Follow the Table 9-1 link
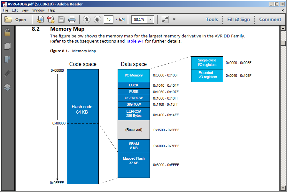Viewport: 287px width, 192px height. [135, 41]
